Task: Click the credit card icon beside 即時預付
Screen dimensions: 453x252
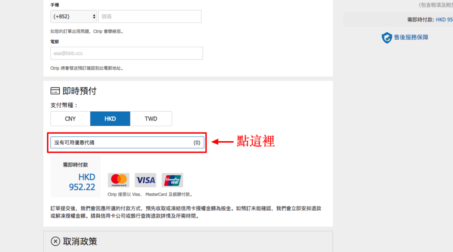Action: point(55,91)
